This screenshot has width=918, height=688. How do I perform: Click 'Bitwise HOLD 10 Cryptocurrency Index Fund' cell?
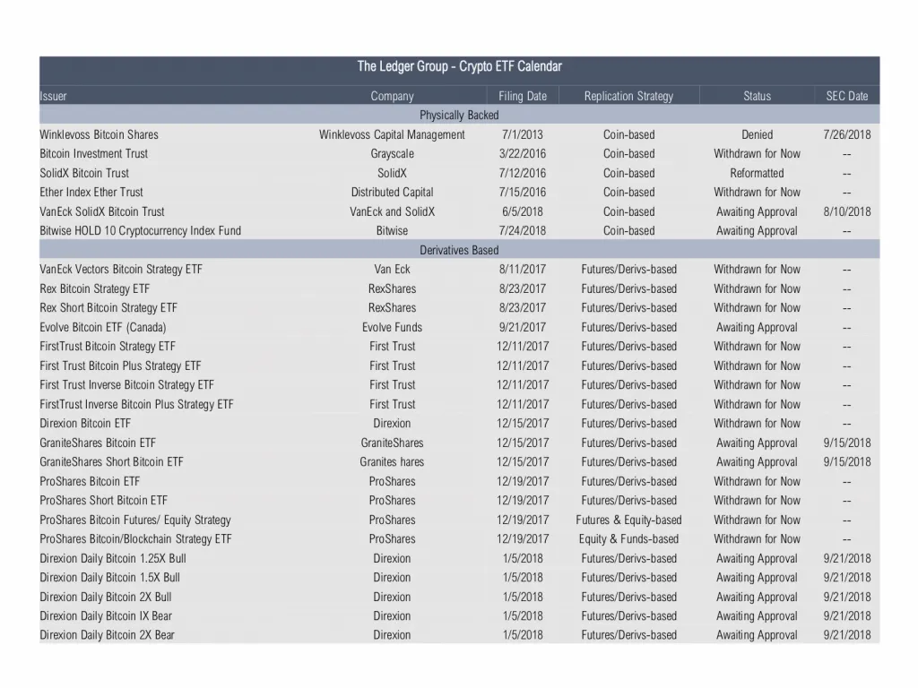pyautogui.click(x=141, y=231)
